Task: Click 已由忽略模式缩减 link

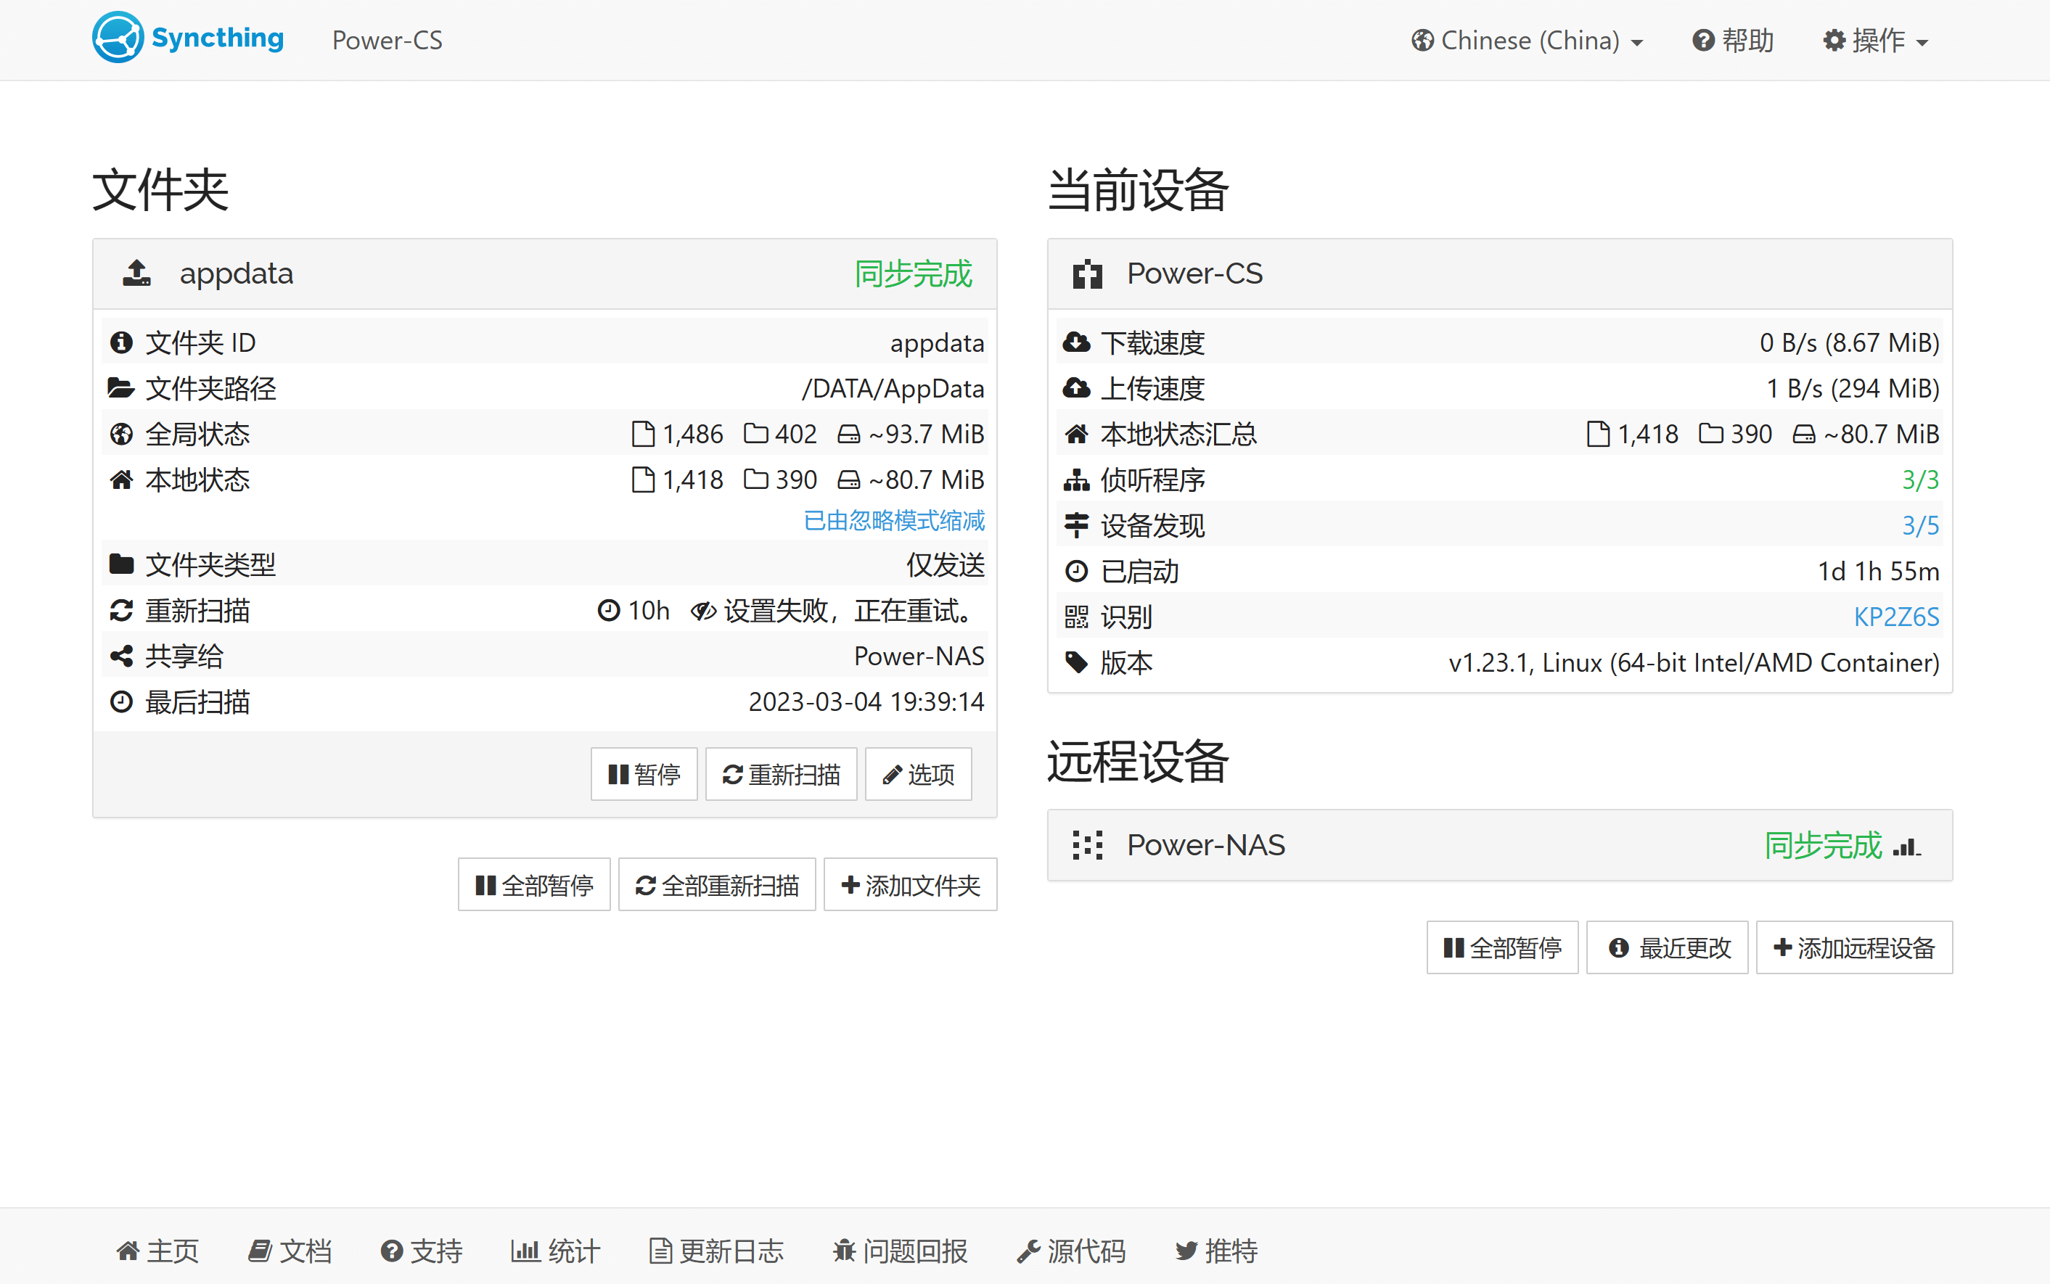Action: (x=894, y=519)
